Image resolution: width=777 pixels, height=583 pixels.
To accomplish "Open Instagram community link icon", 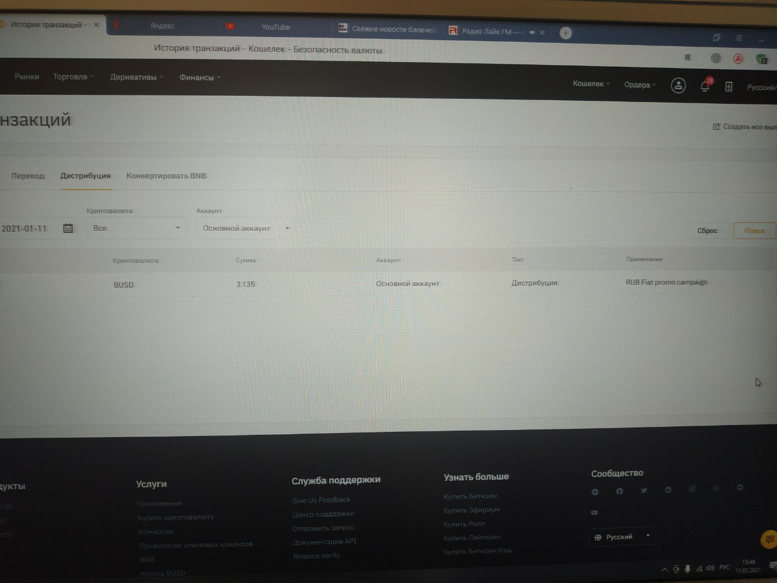I will (x=692, y=489).
